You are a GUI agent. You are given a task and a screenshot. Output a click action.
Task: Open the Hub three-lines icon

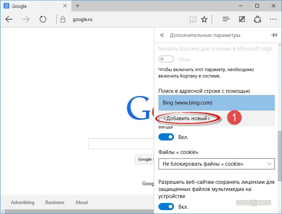pyautogui.click(x=226, y=19)
